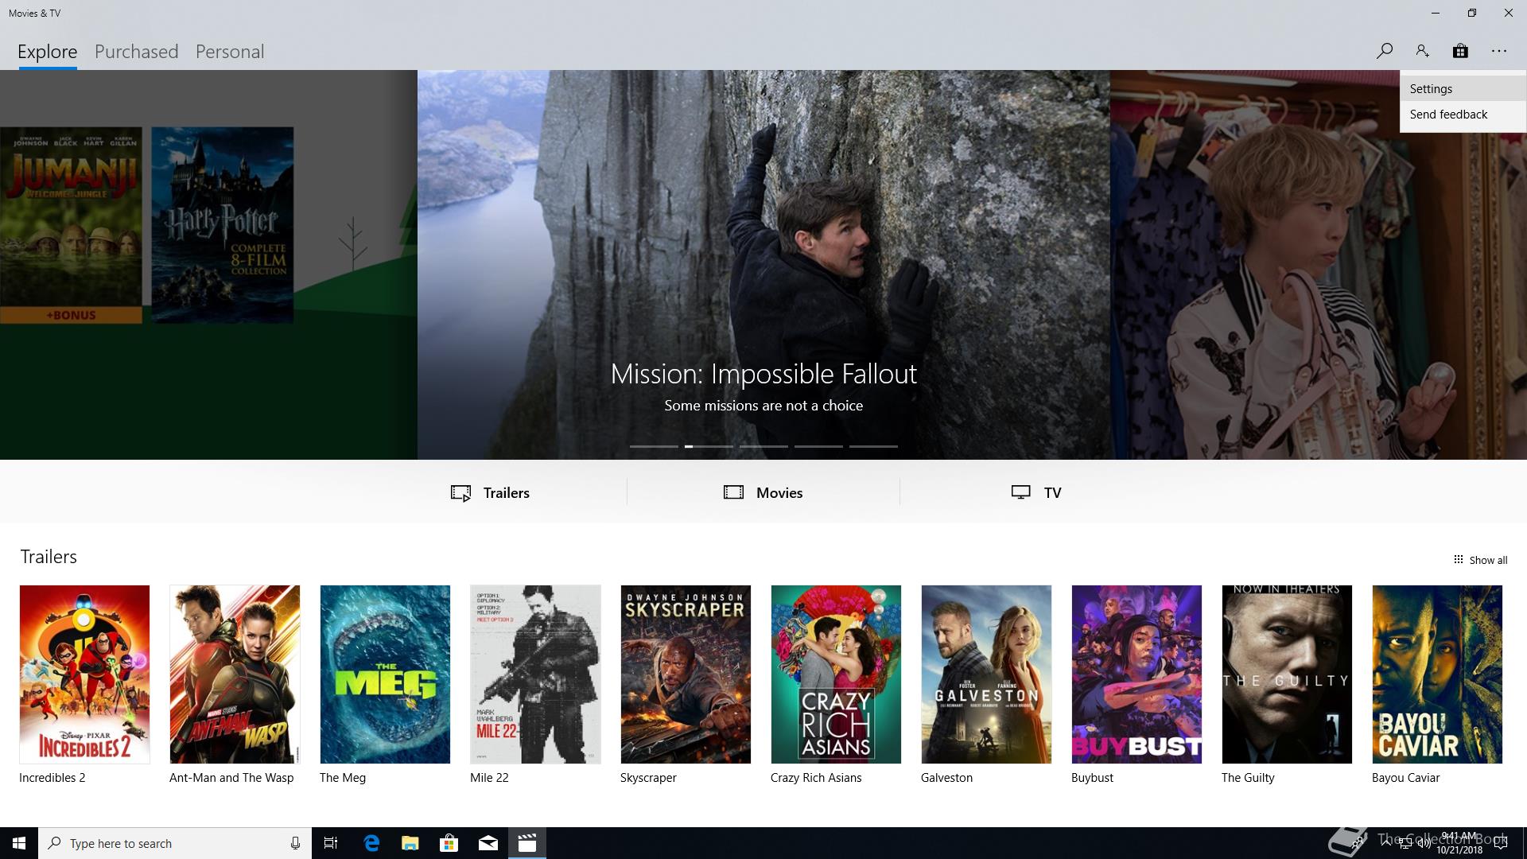Click the Trailers section heading
The width and height of the screenshot is (1527, 859).
(49, 557)
